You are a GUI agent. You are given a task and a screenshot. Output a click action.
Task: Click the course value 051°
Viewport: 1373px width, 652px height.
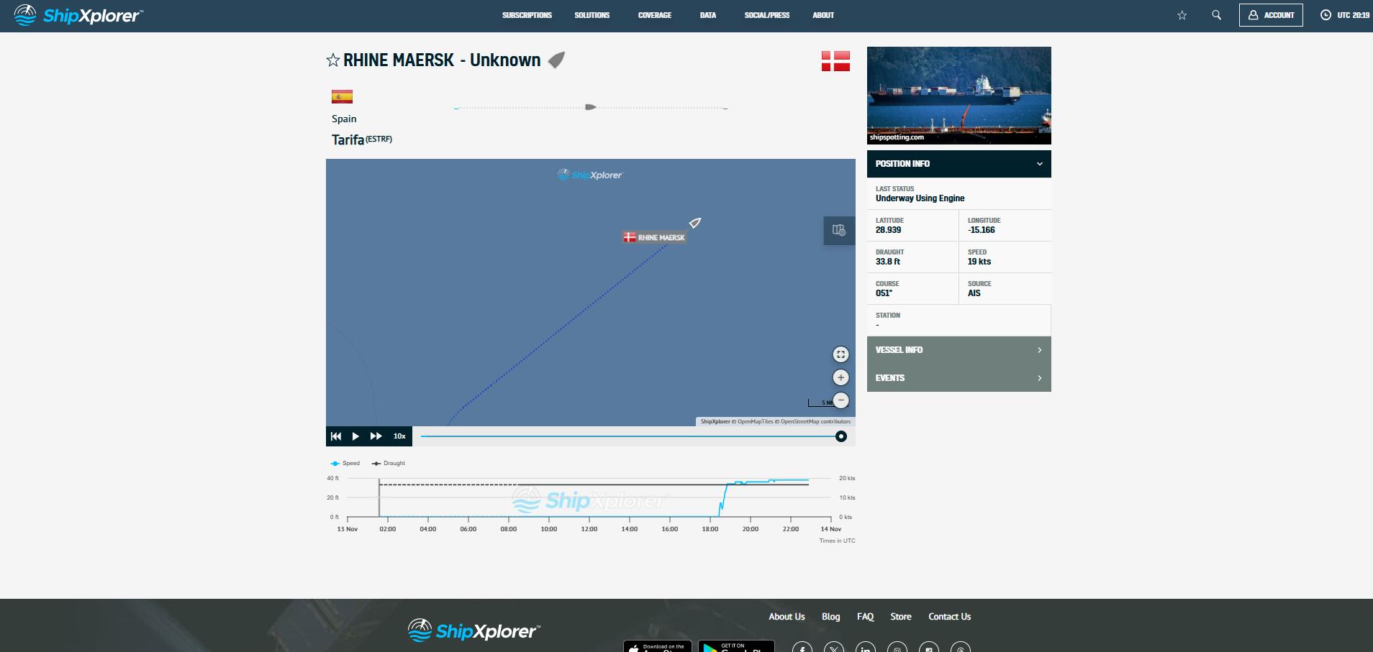(884, 293)
